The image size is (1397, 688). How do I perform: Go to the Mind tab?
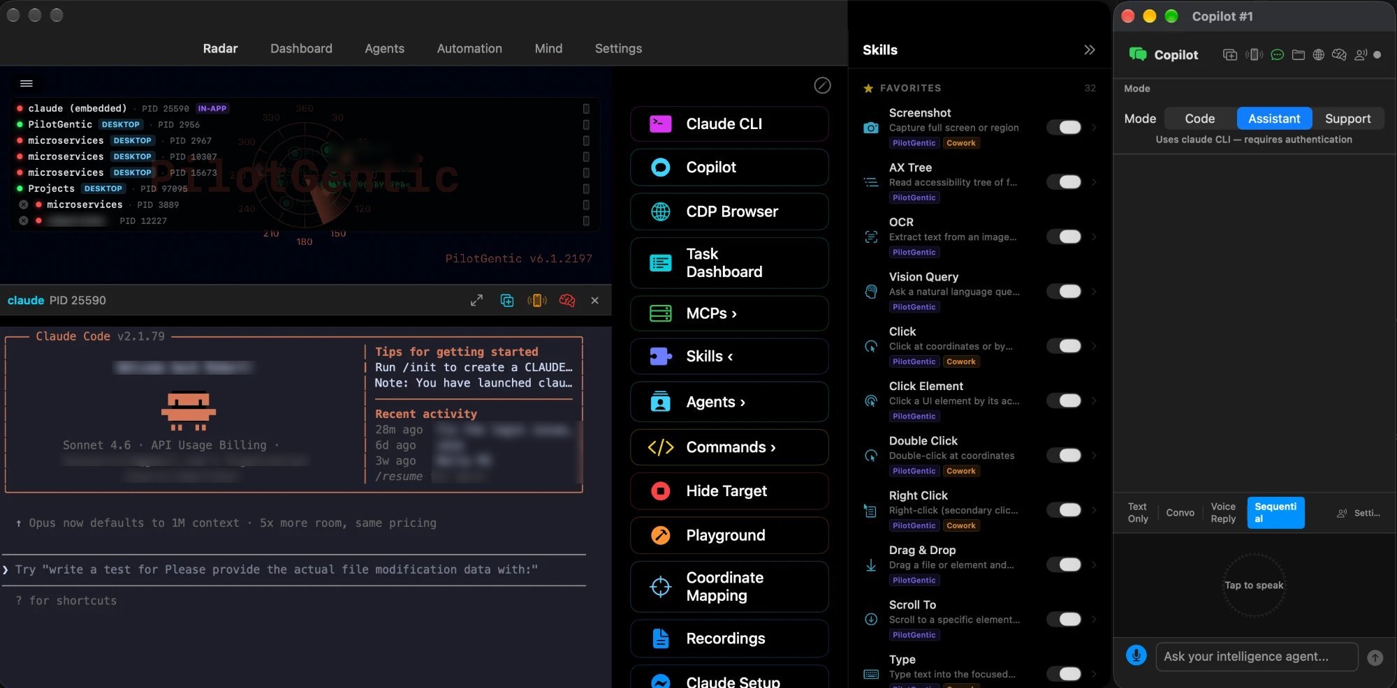[x=548, y=48]
